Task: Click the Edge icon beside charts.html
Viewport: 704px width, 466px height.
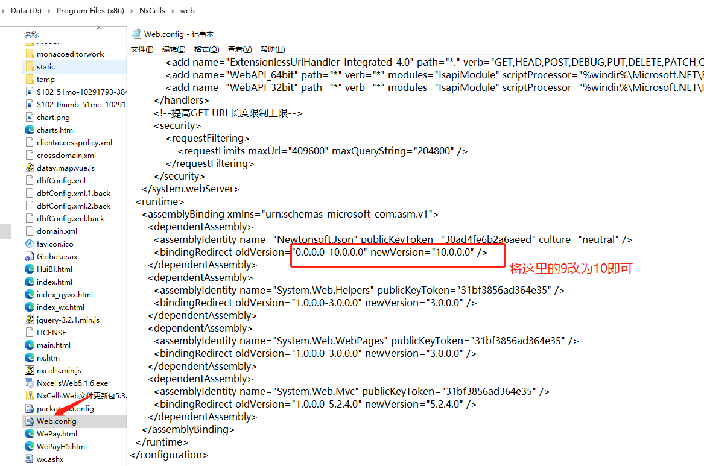Action: coord(30,130)
